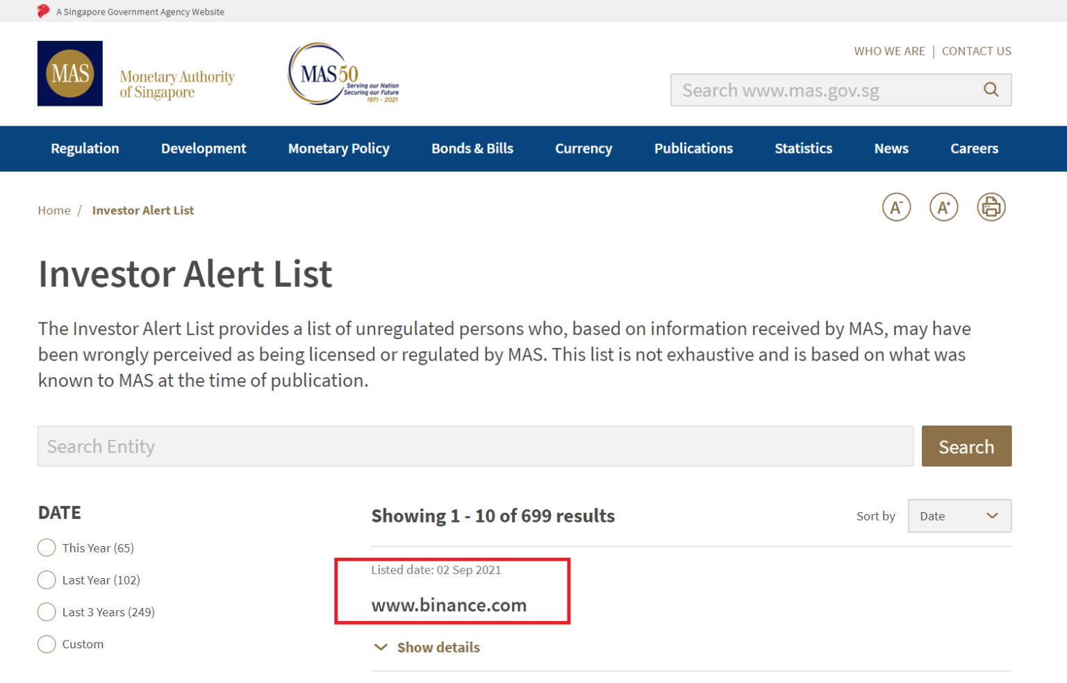Click the Search Entity input field
The width and height of the screenshot is (1067, 683).
coord(475,446)
